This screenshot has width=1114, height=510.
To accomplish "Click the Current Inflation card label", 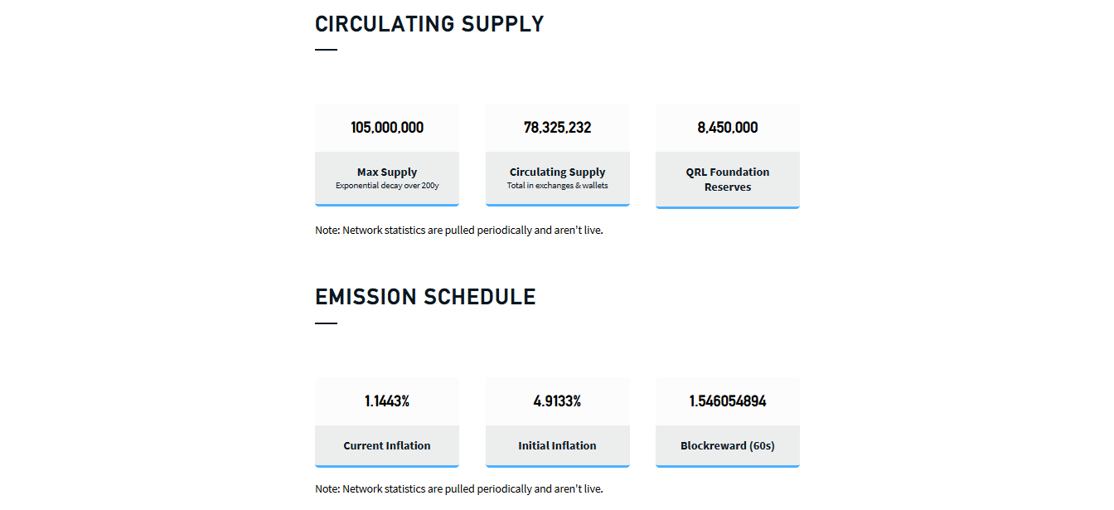I will [x=387, y=446].
